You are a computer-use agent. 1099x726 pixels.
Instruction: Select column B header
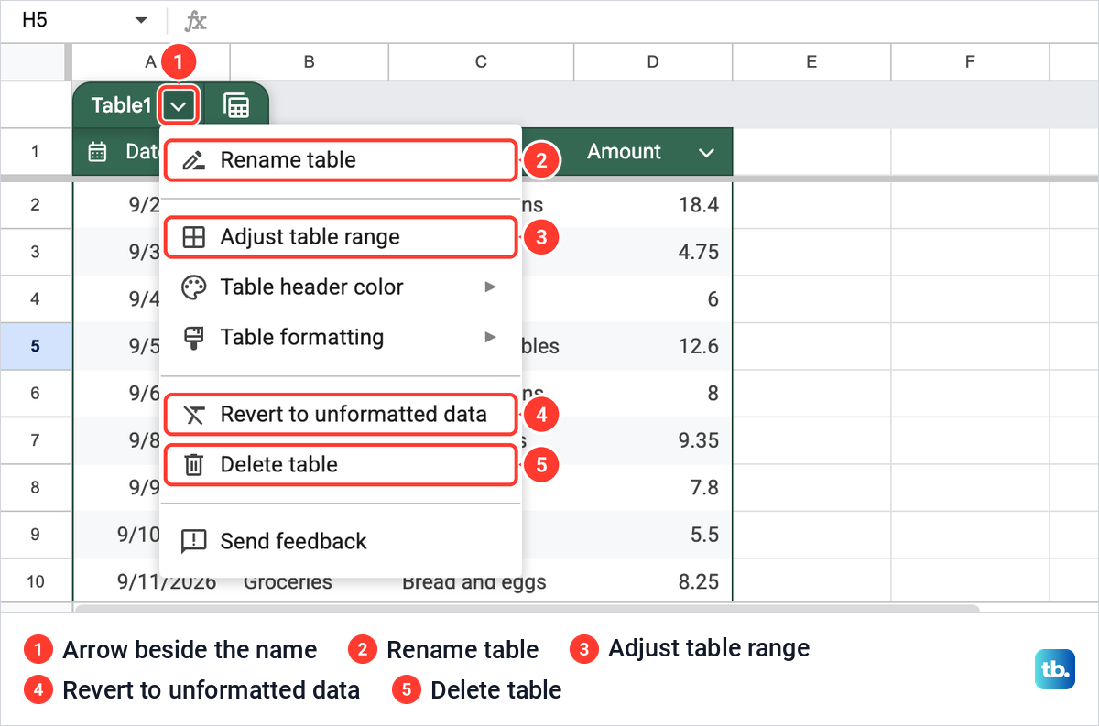point(310,62)
